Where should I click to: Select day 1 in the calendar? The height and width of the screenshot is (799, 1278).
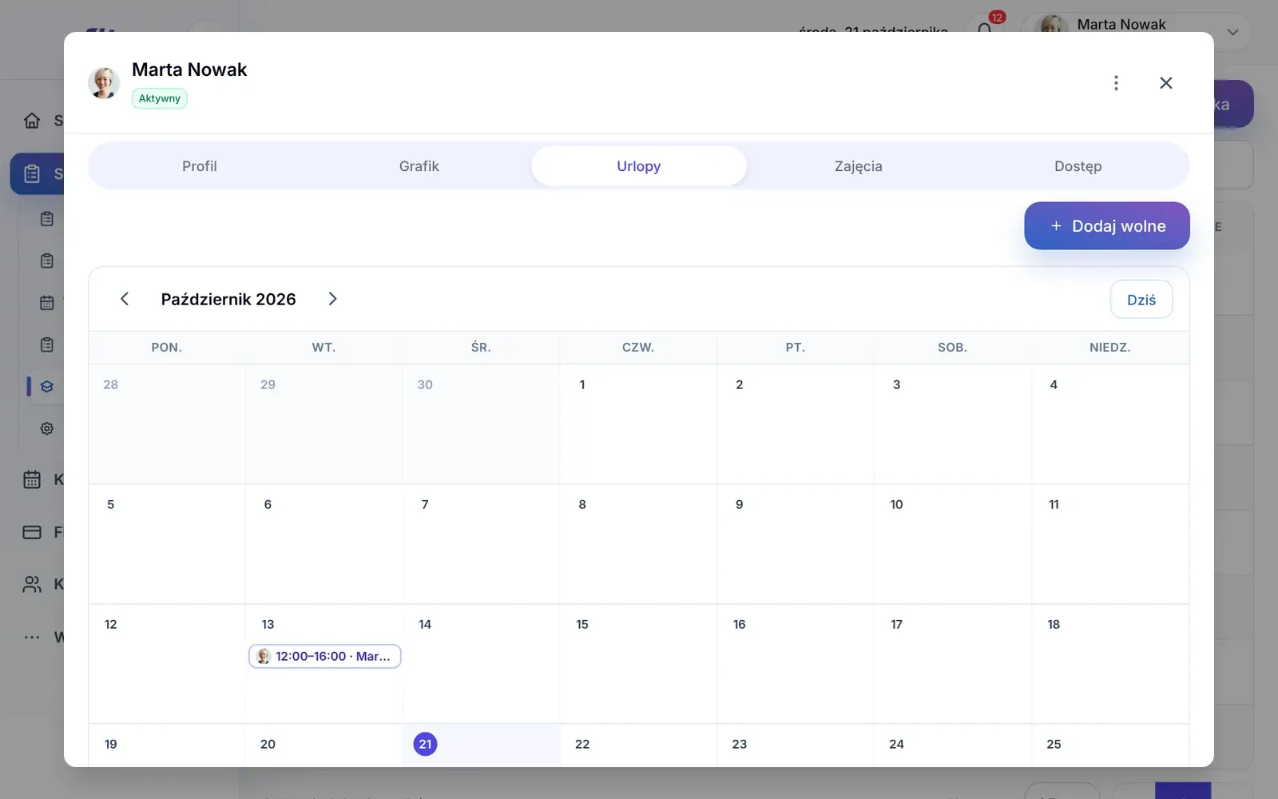tap(638, 424)
